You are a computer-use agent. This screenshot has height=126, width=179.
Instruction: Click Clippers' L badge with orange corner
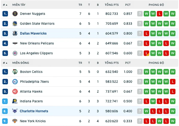click(x=146, y=53)
